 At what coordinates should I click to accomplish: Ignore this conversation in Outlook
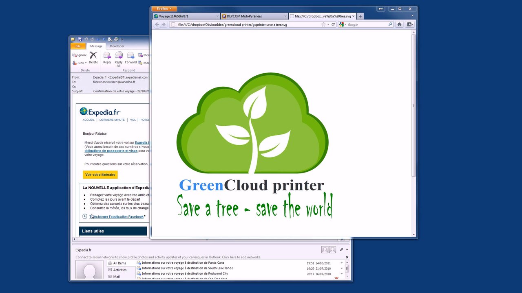80,55
